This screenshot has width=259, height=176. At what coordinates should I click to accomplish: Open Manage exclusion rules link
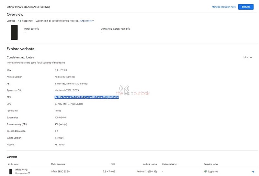224,7
